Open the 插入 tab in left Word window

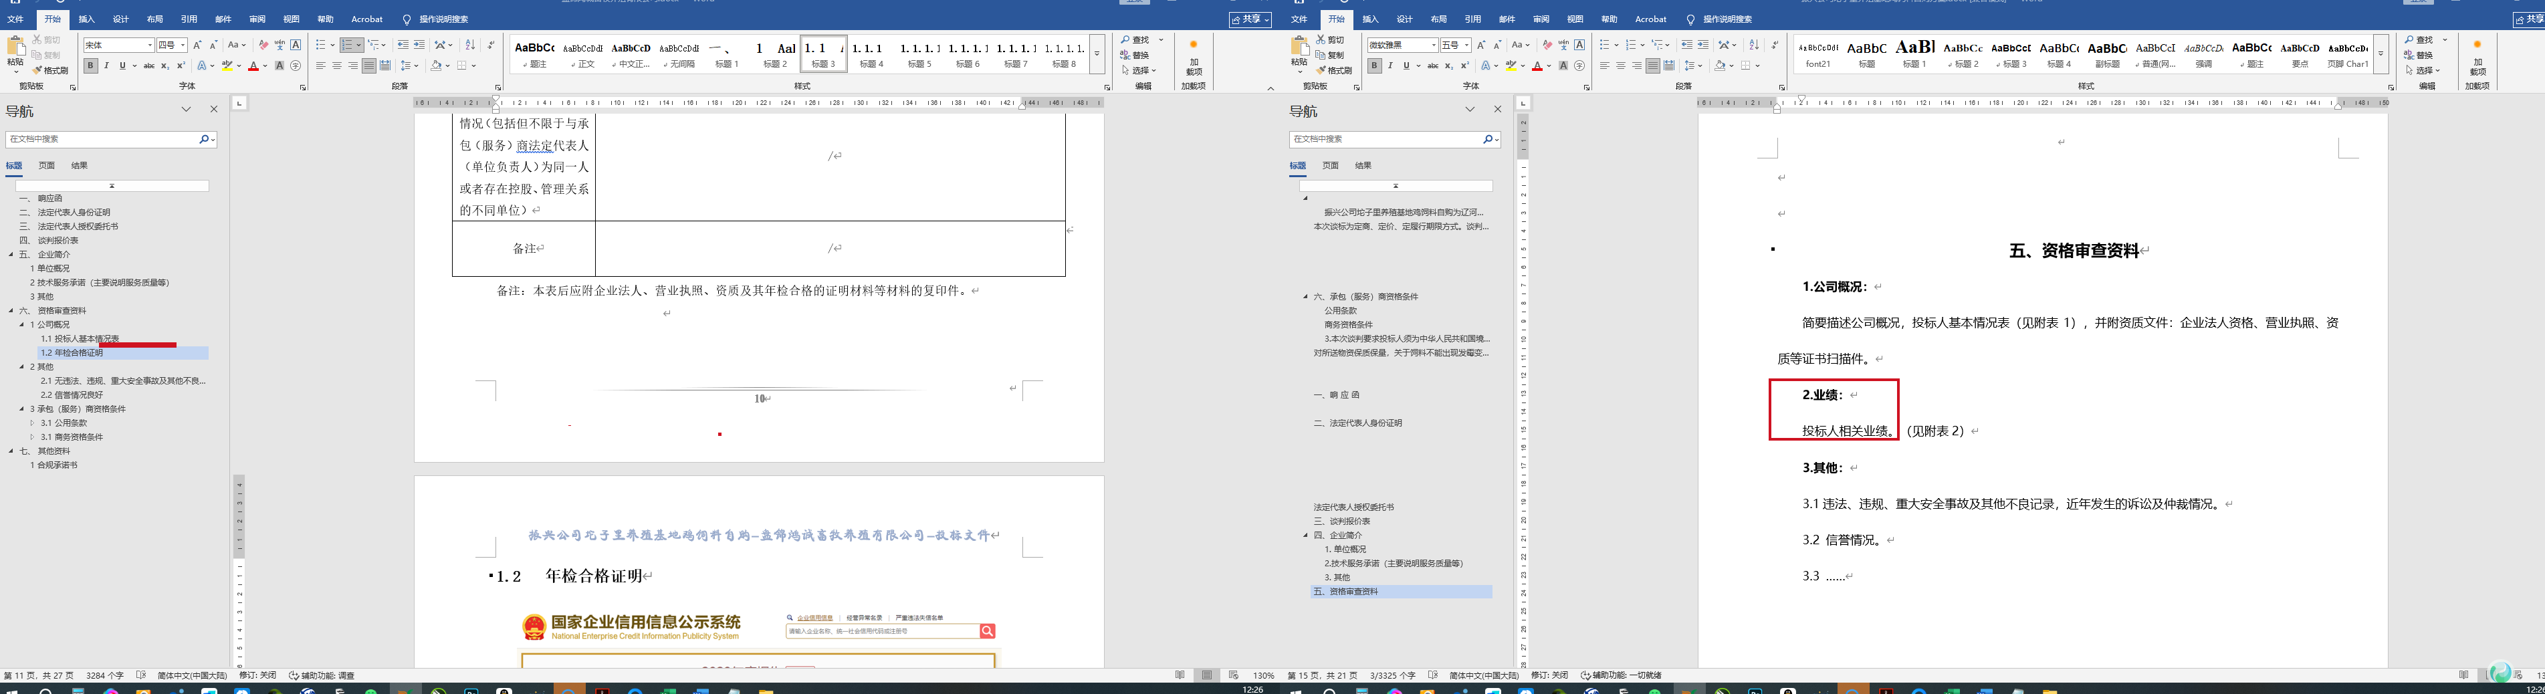87,19
